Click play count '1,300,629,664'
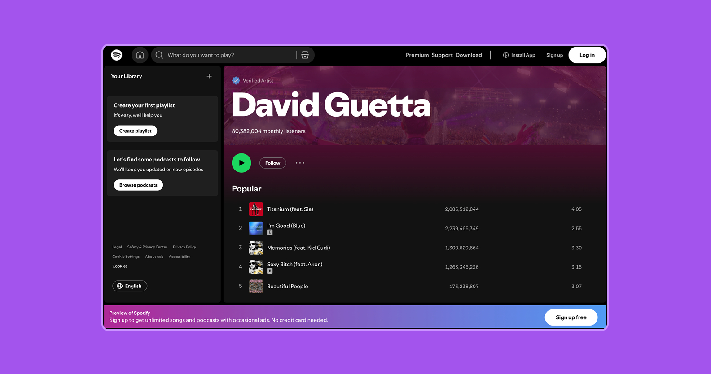 tap(462, 248)
